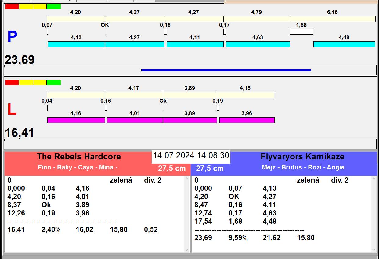Image resolution: width=379 pixels, height=259 pixels.
Task: Select the cyan 4,48 run bar
Action: click(344, 44)
